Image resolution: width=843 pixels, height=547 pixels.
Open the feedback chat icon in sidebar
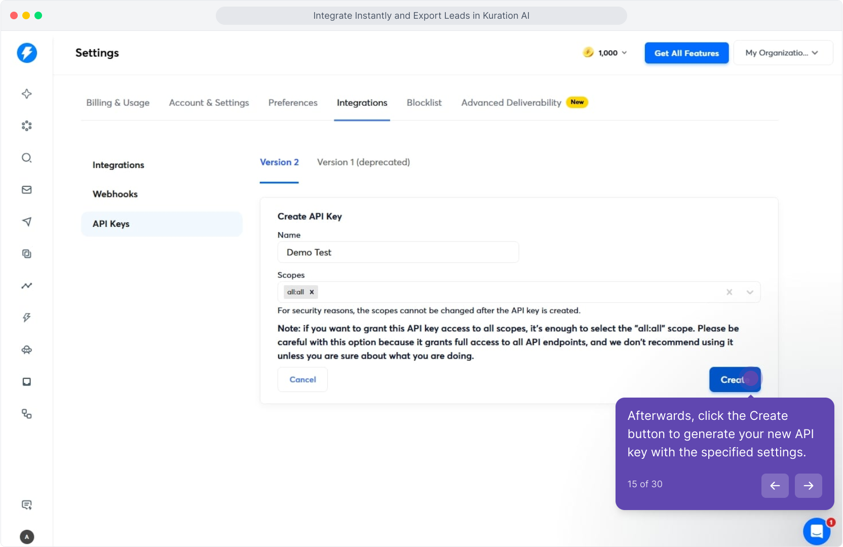coord(27,504)
